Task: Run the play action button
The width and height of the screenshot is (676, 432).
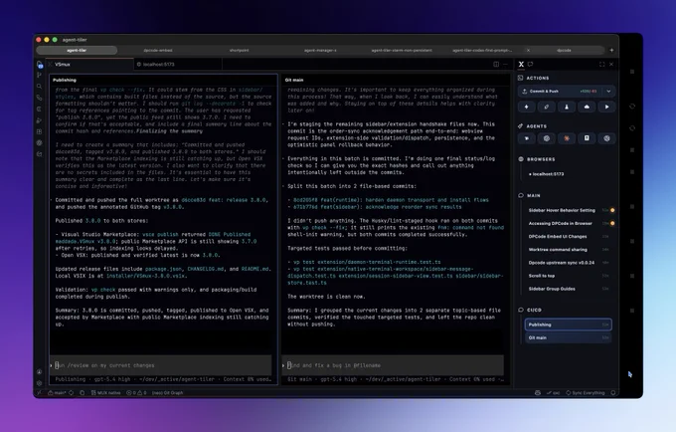Action: point(606,108)
